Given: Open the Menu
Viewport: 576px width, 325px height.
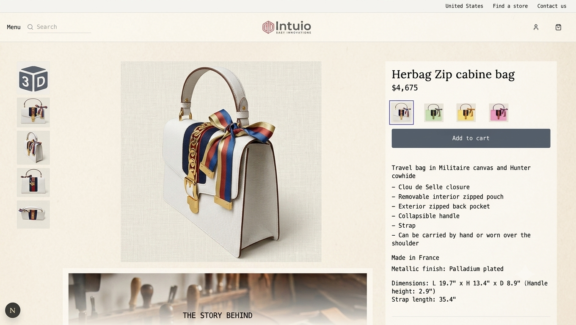Looking at the screenshot, I should pos(14,27).
